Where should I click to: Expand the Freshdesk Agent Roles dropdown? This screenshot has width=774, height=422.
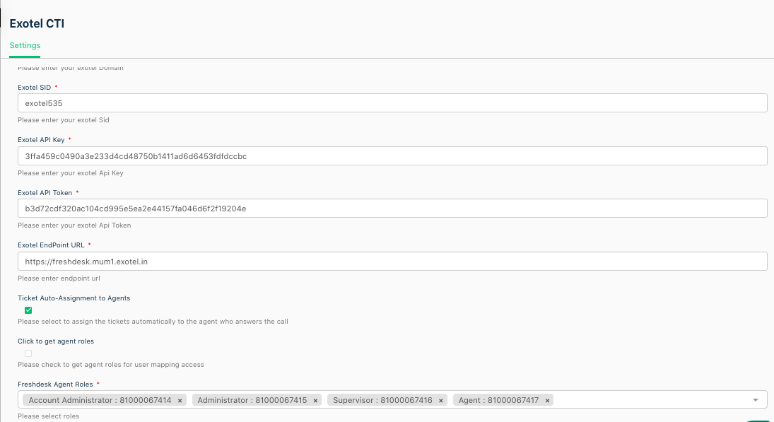click(x=756, y=400)
